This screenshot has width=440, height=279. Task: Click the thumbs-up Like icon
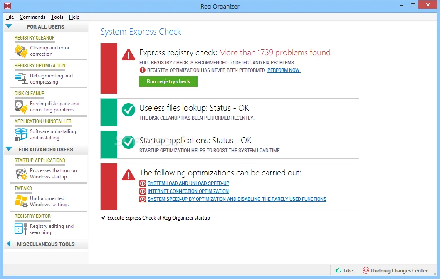coord(339,270)
